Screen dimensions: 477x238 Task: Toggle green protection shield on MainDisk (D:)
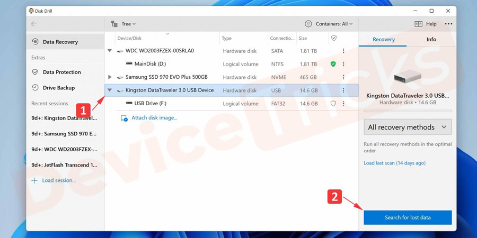pyautogui.click(x=333, y=64)
